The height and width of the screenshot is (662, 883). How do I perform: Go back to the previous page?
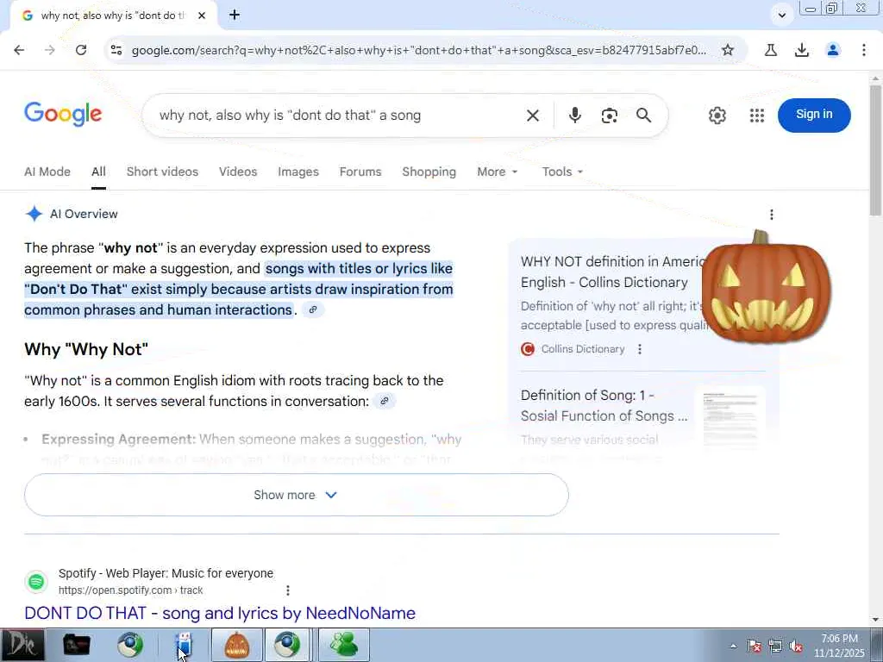click(x=19, y=50)
